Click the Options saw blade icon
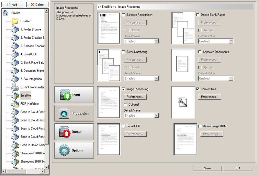Viewport: 259px width, 176px height. tap(64, 150)
